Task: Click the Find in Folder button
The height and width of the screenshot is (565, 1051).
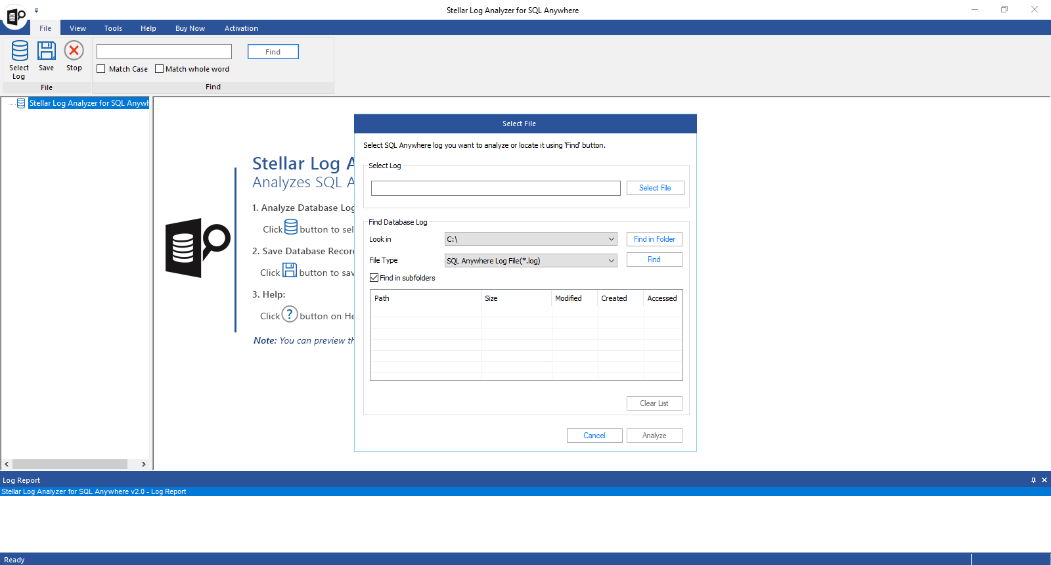Action: pyautogui.click(x=654, y=239)
